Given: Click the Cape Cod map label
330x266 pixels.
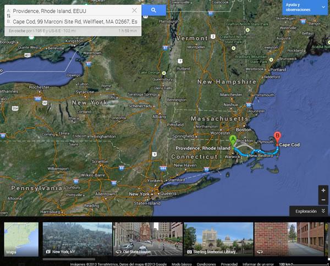Looking at the screenshot, I should 289,145.
